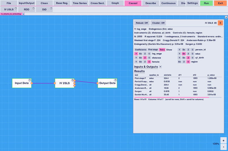Set female as control C
The image size is (228, 151).
tap(149, 62)
